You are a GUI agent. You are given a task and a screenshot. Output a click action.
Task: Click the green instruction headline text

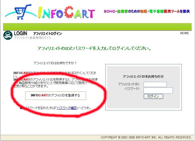point(94,48)
